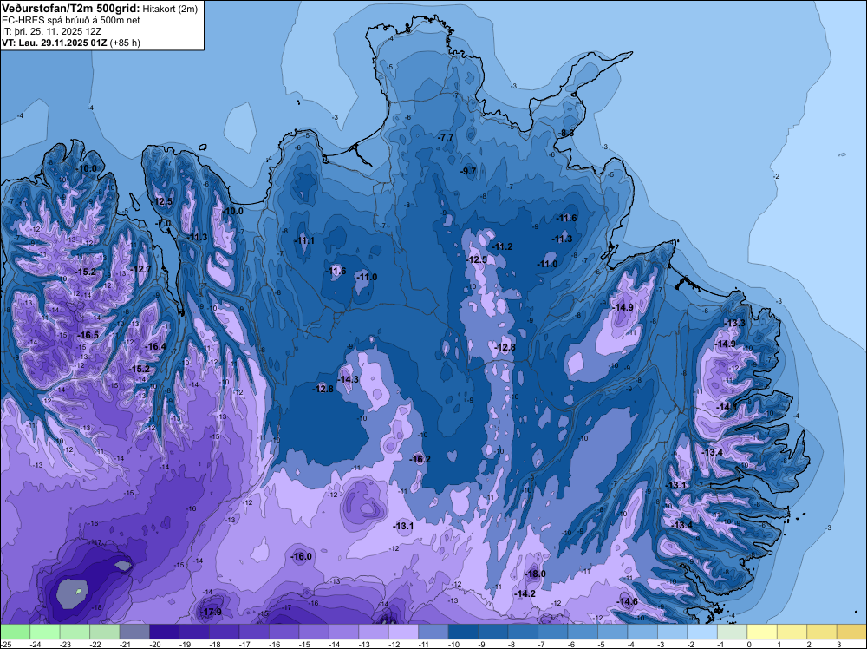Click the -18.0 temperature label on the map
This screenshot has height=649, width=867.
tap(535, 574)
